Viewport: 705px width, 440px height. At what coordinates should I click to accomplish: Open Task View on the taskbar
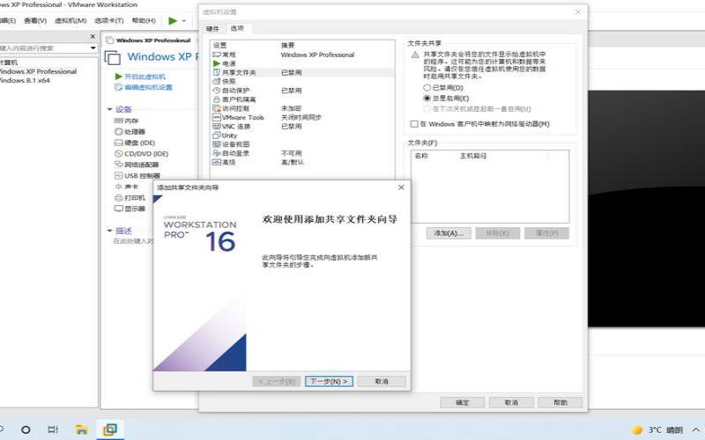53,429
